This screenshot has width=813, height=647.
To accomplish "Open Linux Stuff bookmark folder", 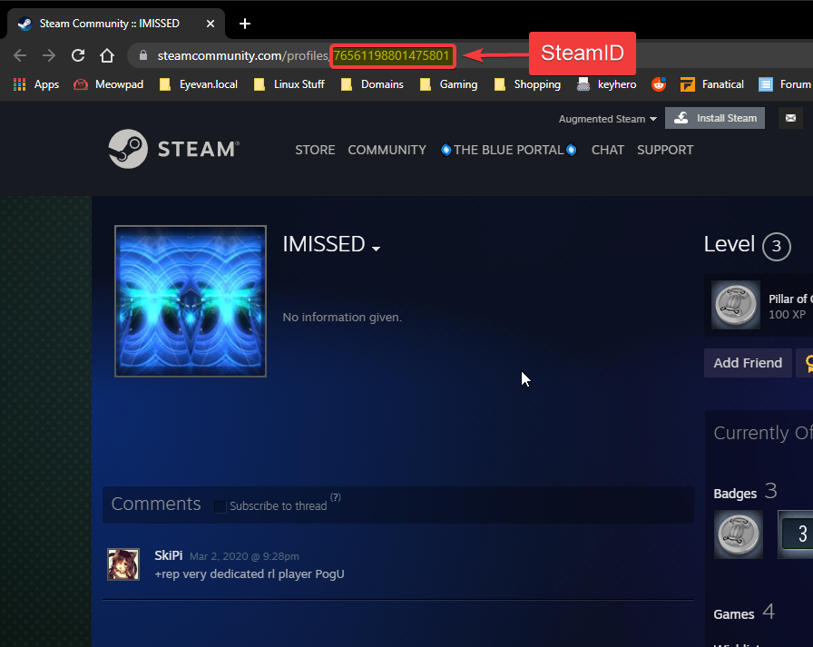I will click(289, 84).
